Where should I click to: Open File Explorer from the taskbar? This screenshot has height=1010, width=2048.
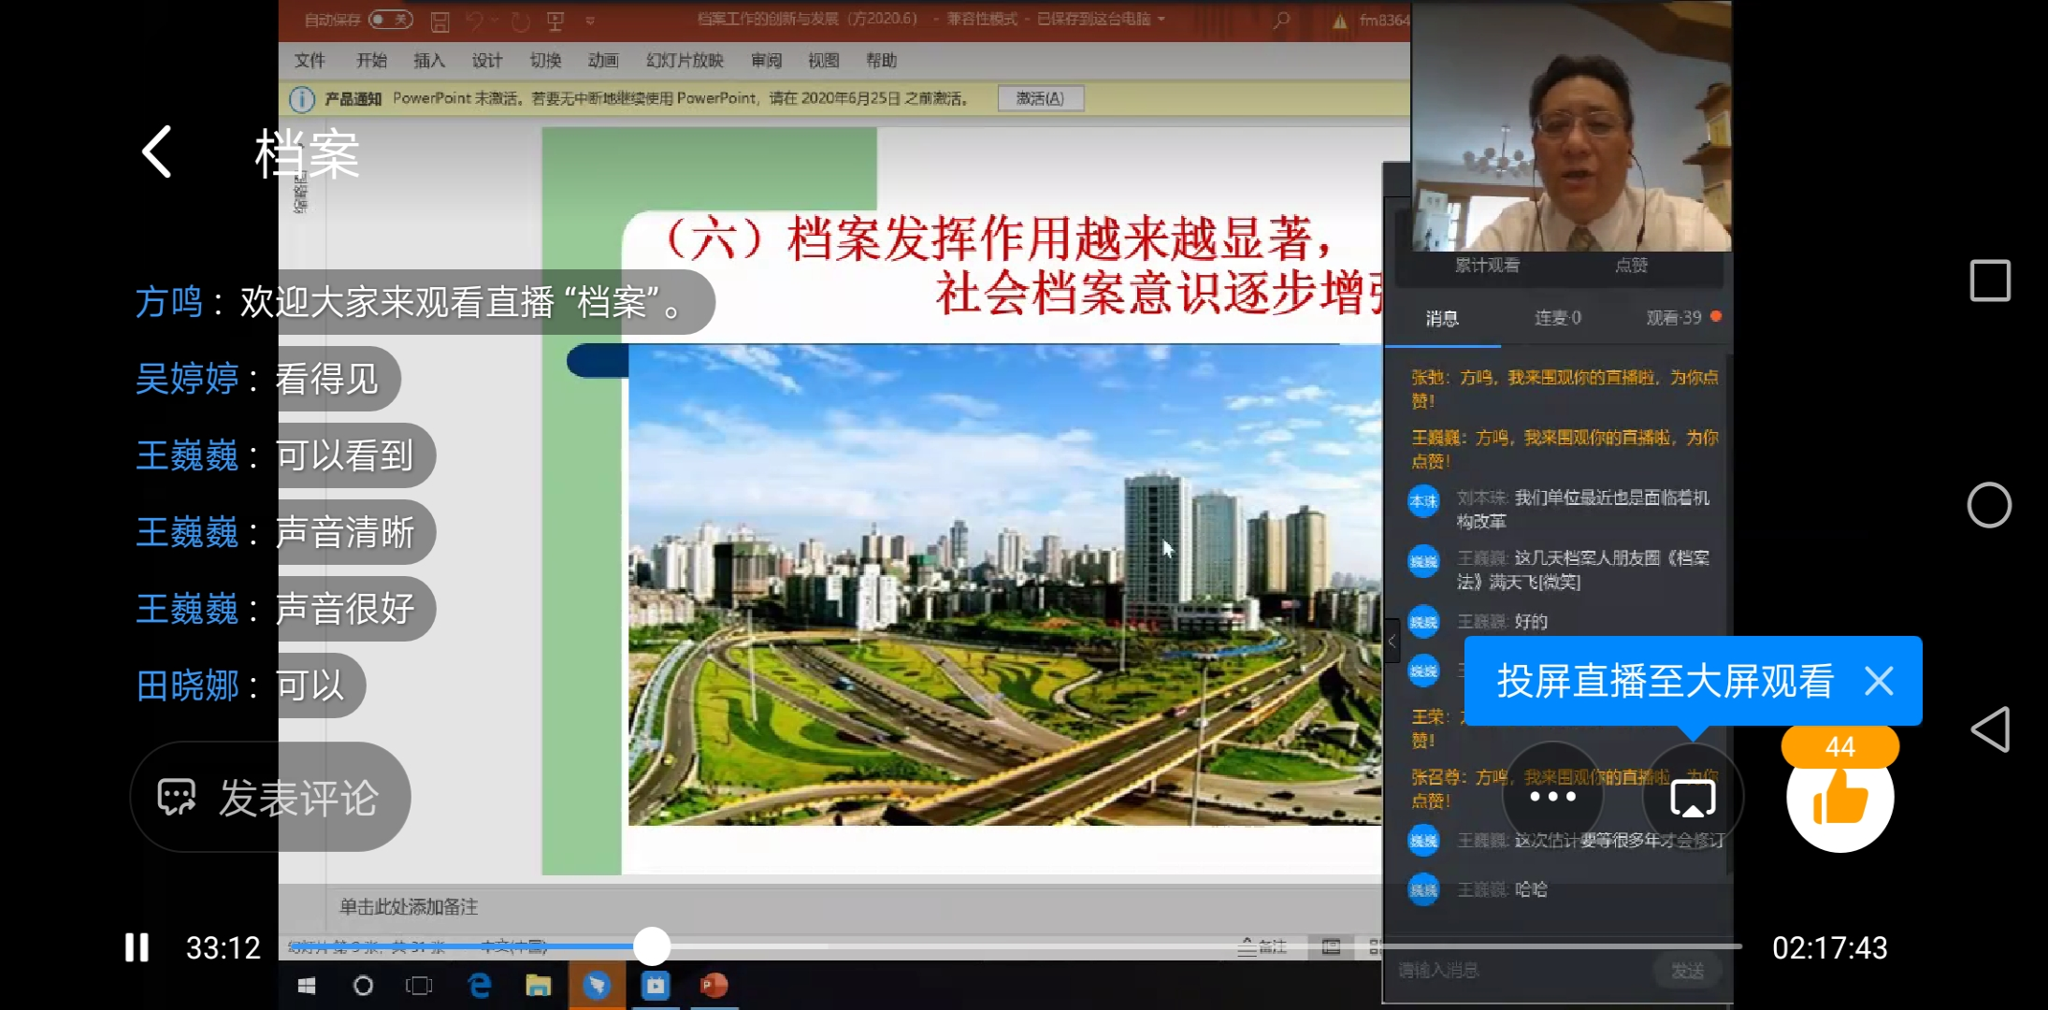[x=538, y=986]
